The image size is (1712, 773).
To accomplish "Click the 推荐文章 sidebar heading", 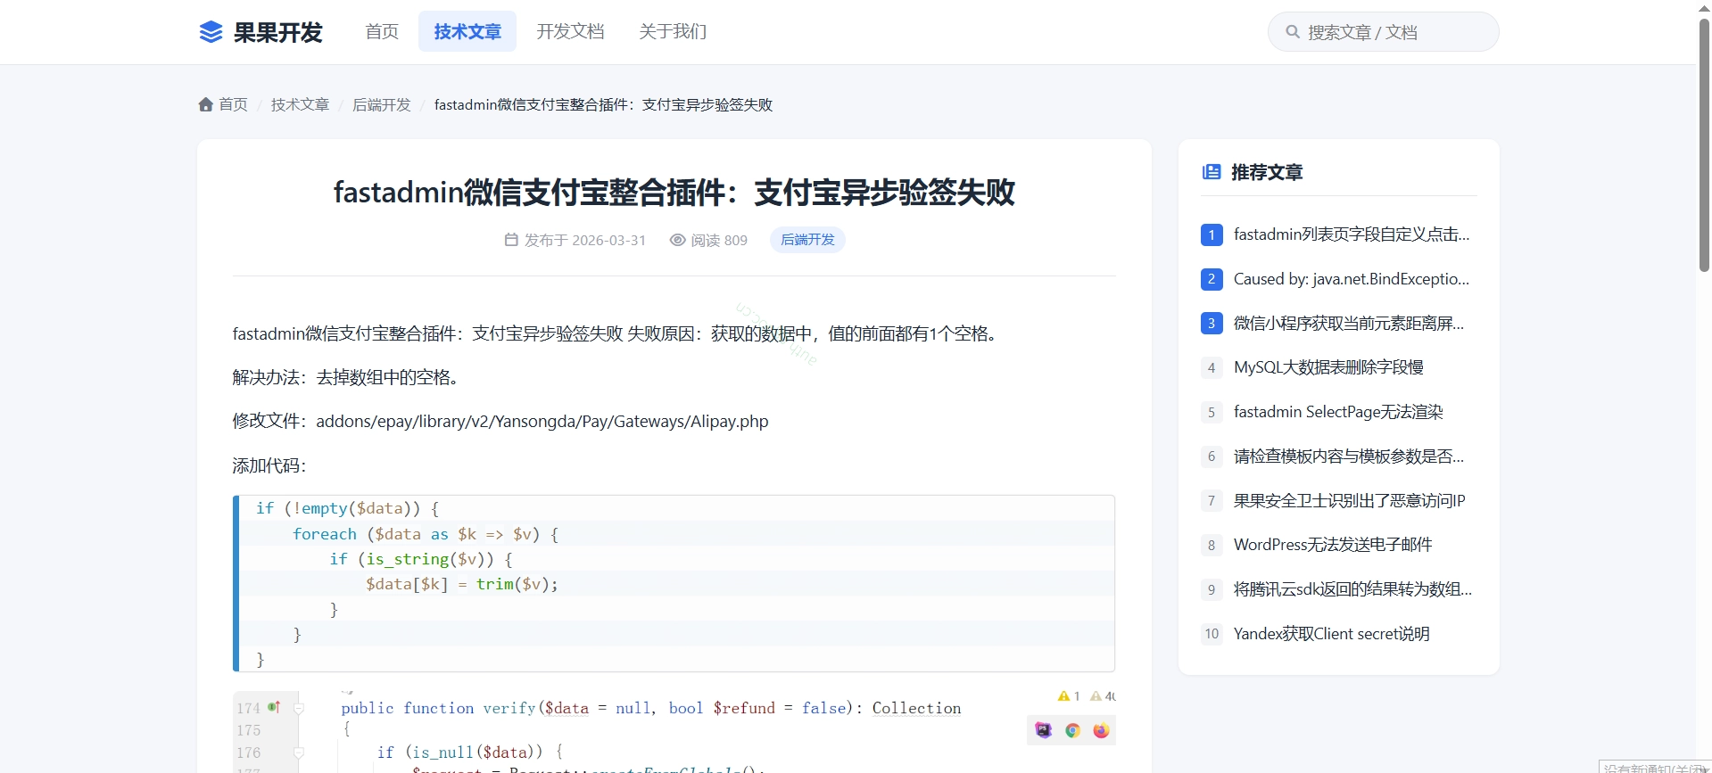I will (x=1267, y=172).
